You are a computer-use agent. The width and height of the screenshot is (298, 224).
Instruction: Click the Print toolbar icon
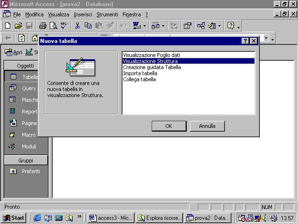click(x=43, y=26)
